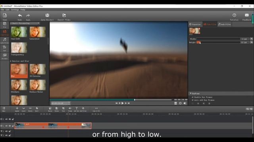The image size is (254, 142).
Task: Toggle the preview fullscreen/grid icon
Action: pyautogui.click(x=175, y=103)
